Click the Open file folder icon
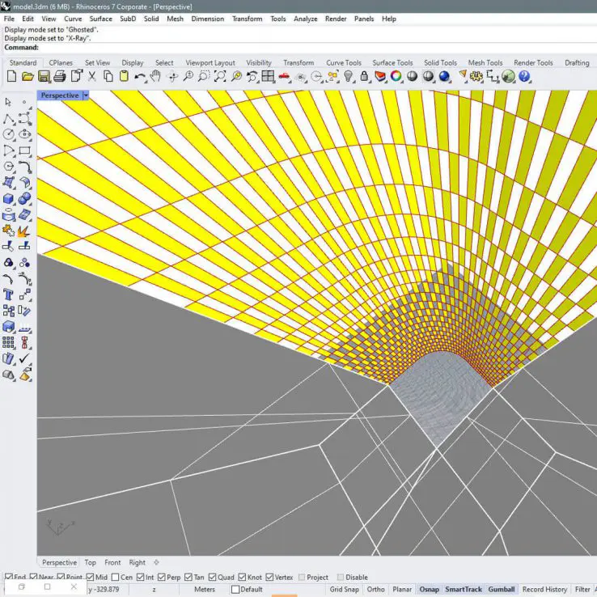597x597 pixels. pos(28,76)
